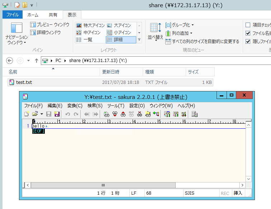Viewport: 271px width, 209px height.
Task: Enable item check boxes option
Action: pyautogui.click(x=248, y=25)
